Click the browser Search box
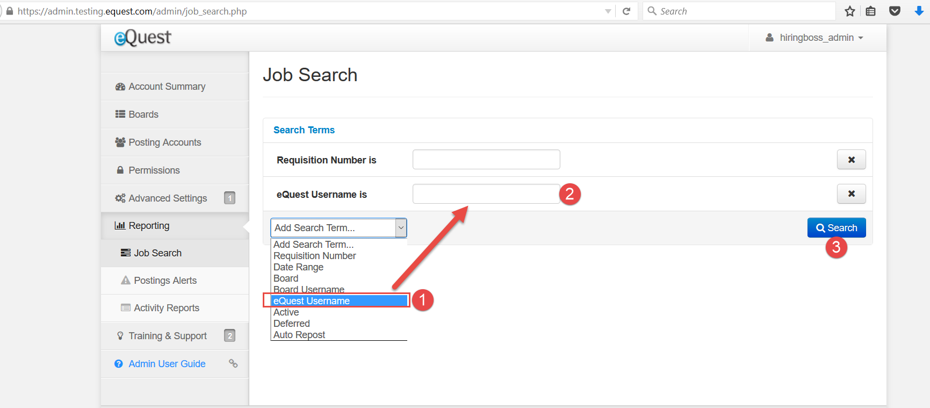 coord(739,11)
